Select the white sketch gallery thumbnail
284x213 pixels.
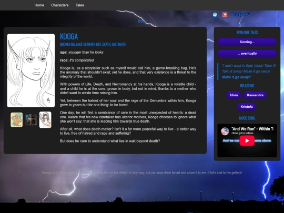click(x=45, y=120)
